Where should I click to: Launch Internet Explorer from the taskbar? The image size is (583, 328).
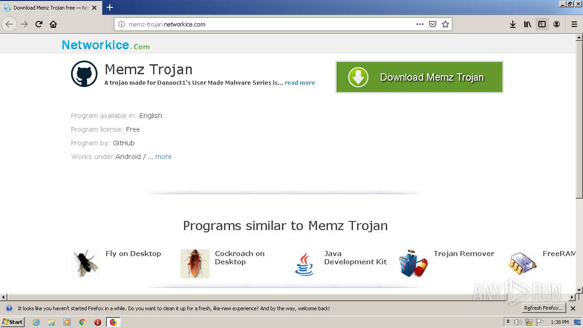pos(36,322)
